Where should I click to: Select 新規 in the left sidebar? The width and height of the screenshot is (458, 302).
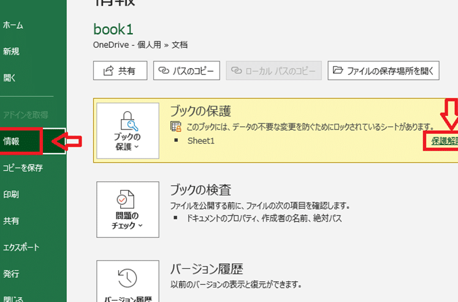10,52
